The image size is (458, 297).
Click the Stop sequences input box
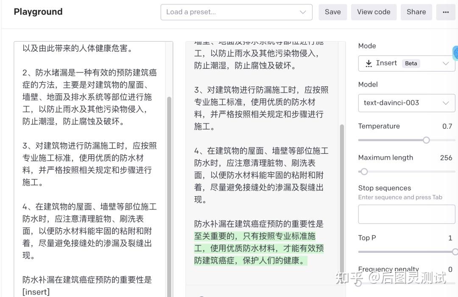tap(406, 214)
